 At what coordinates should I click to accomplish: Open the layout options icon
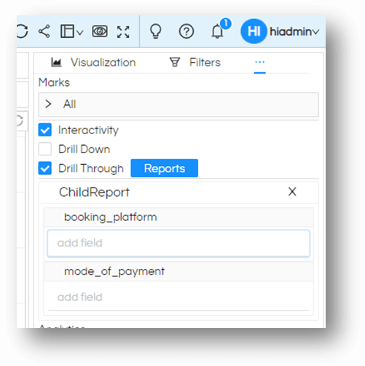click(x=67, y=31)
